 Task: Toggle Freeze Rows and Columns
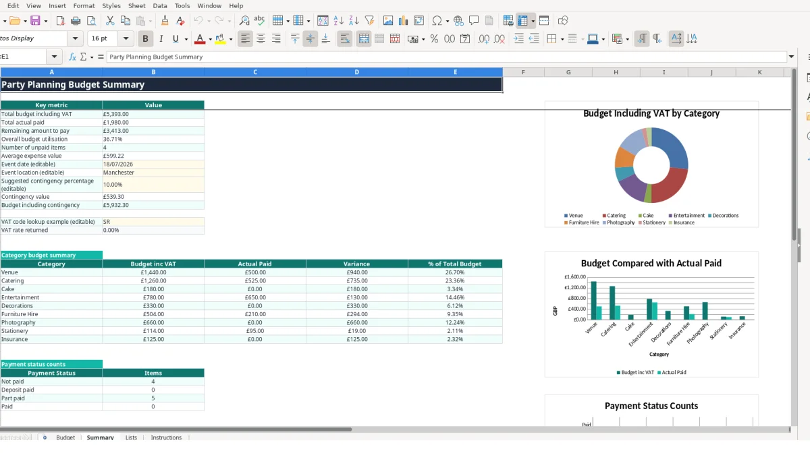522,21
